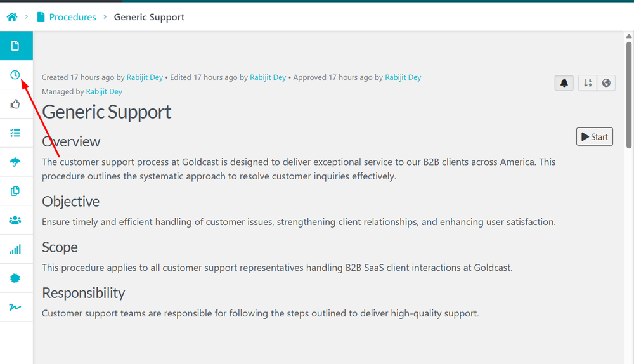The height and width of the screenshot is (364, 634).
Task: Click the certificate badge sidebar icon
Action: (x=15, y=278)
